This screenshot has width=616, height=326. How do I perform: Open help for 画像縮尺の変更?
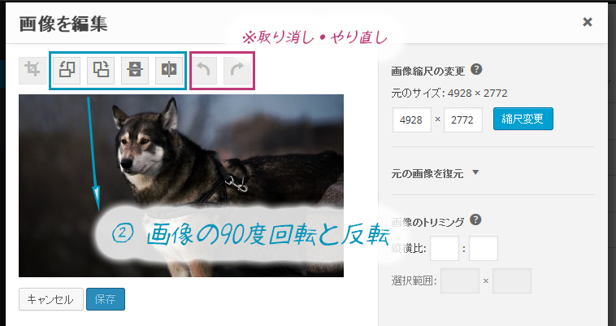point(476,70)
